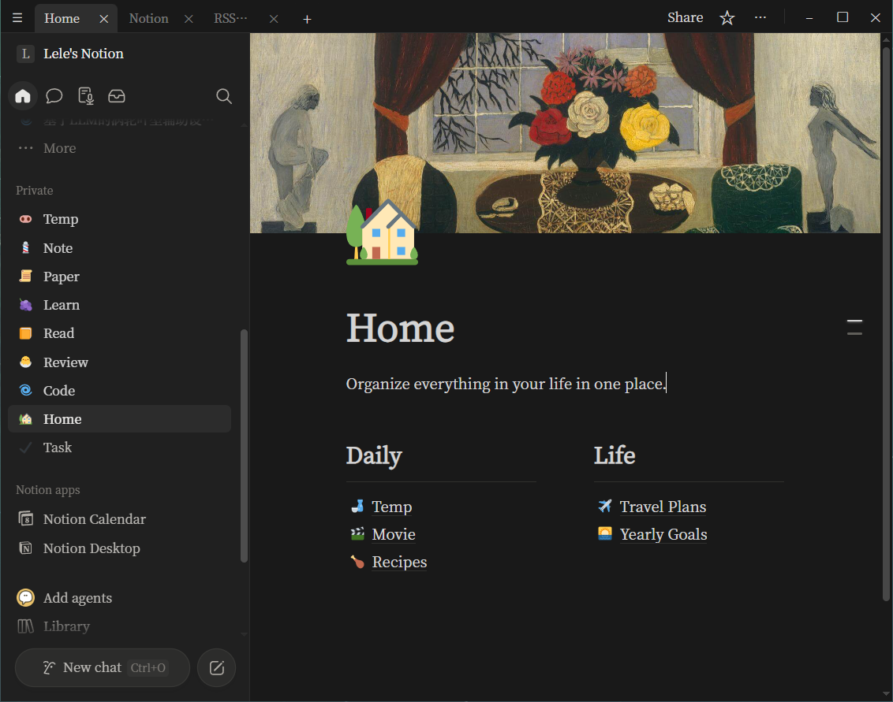Open Notion Calendar
The width and height of the screenshot is (893, 702).
click(120, 519)
